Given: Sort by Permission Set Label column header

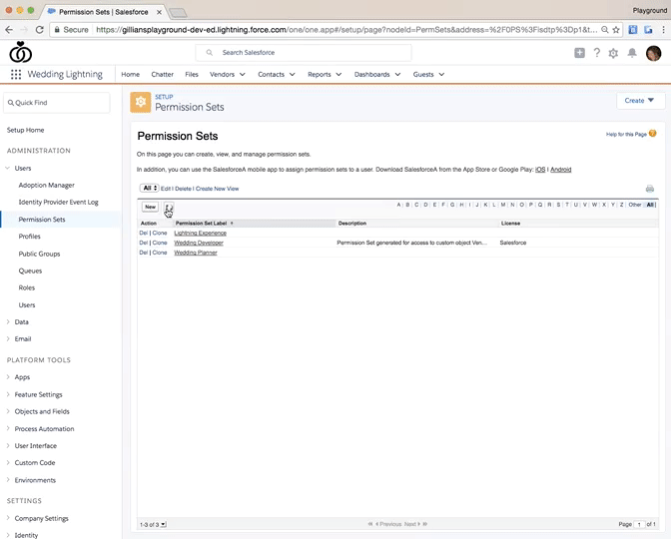Looking at the screenshot, I should pyautogui.click(x=201, y=224).
